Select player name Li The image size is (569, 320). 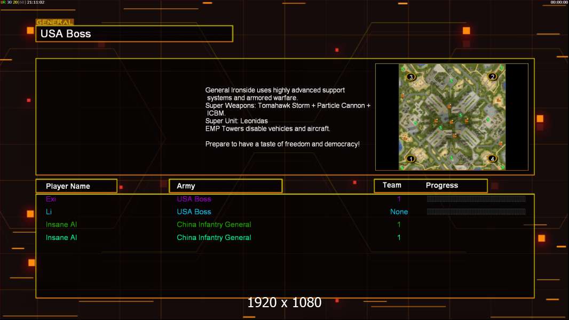click(49, 212)
